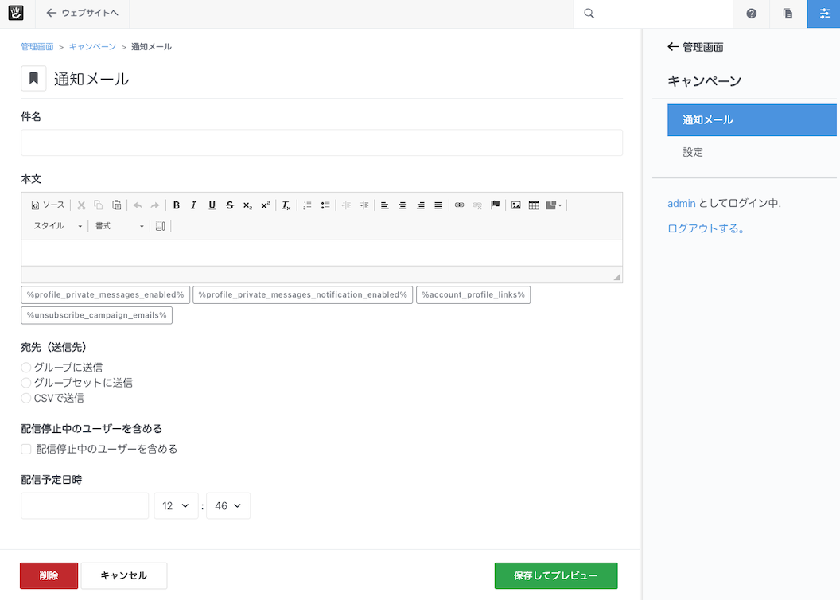This screenshot has height=600, width=840.
Task: Insert a numbered list in editor
Action: click(x=308, y=205)
